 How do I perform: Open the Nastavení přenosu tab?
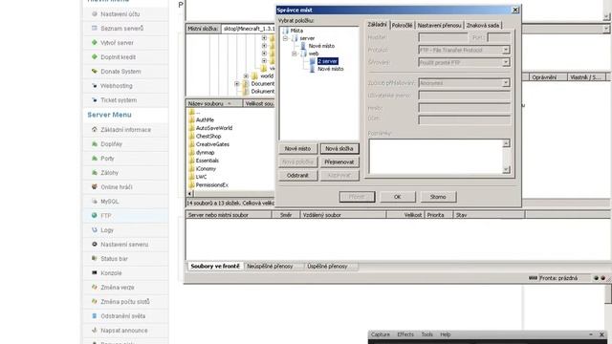coord(439,26)
